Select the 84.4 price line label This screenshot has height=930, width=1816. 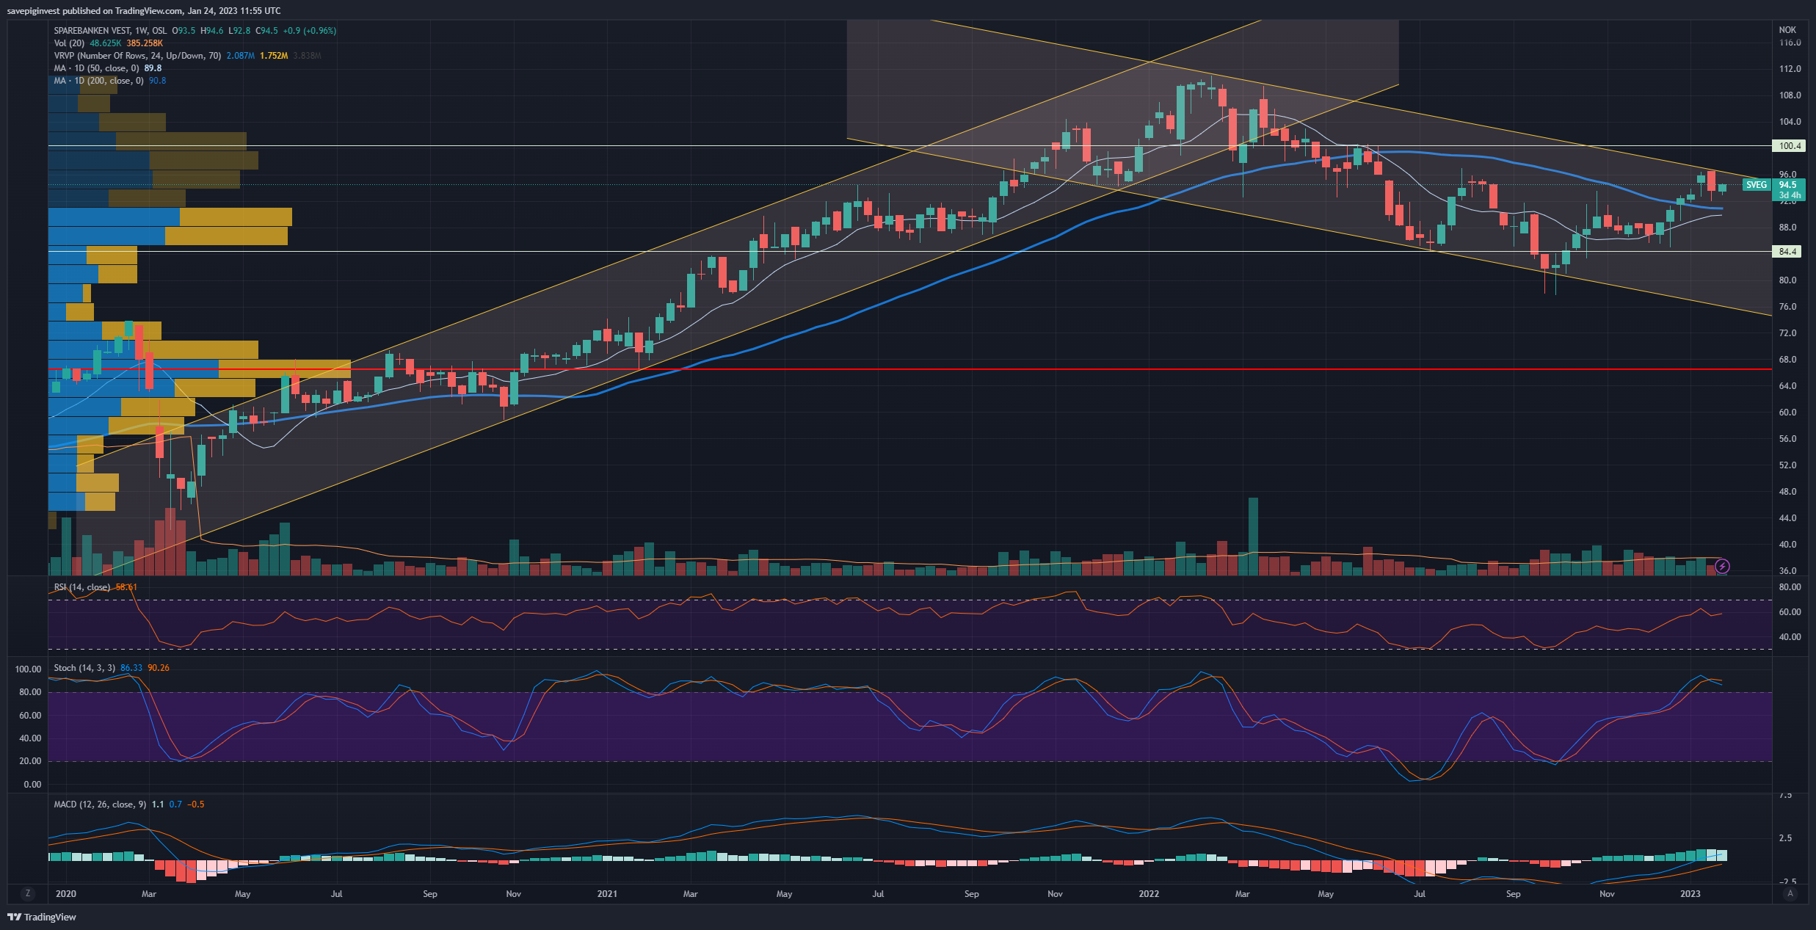pyautogui.click(x=1787, y=252)
